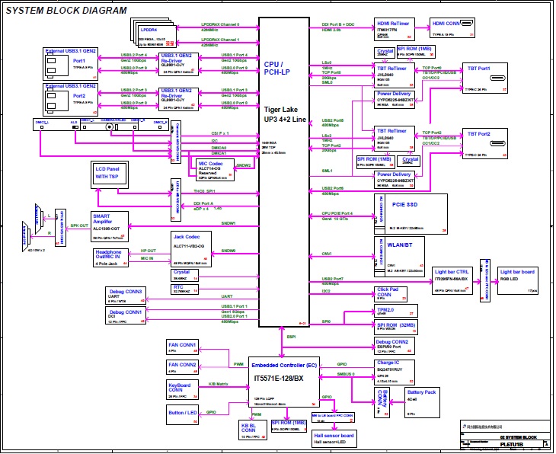Click the THC0_SPI1 label

pos(204,191)
